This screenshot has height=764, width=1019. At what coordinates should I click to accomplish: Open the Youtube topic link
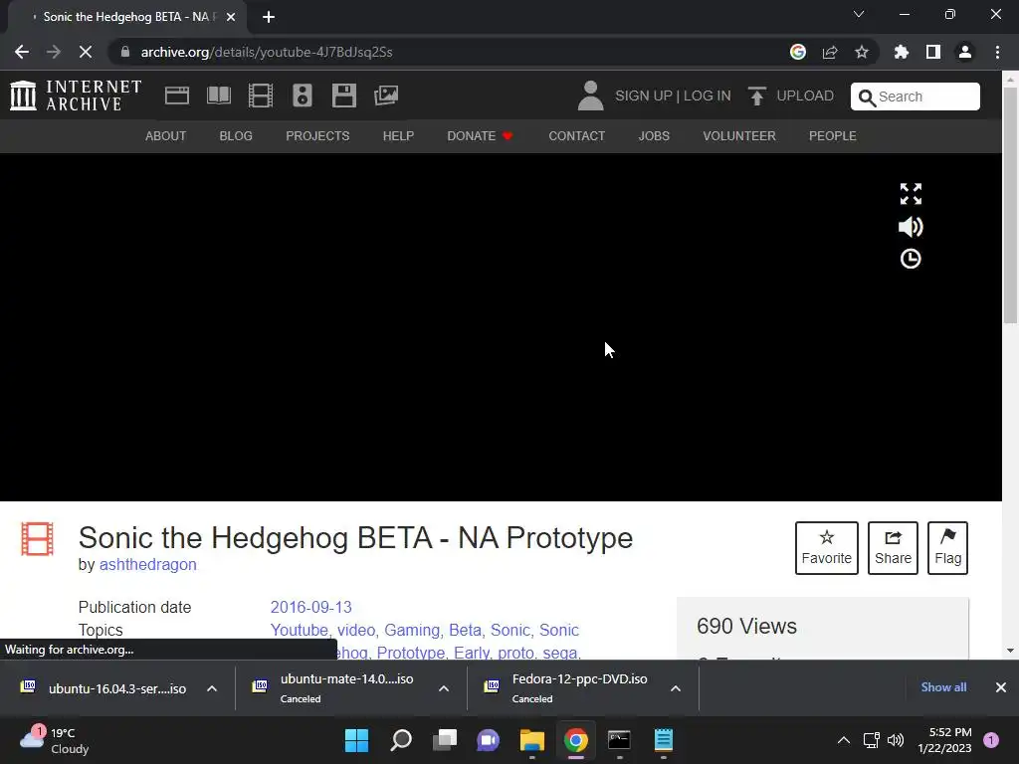(x=299, y=630)
